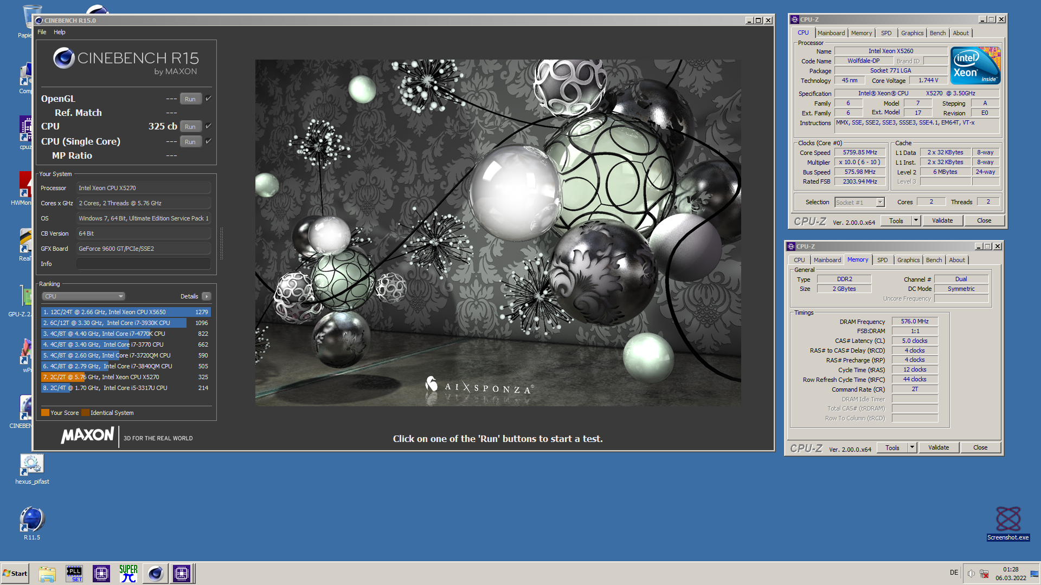Viewport: 1041px width, 585px height.
Task: Toggle the OpenGL test checkmark
Action: tap(208, 99)
